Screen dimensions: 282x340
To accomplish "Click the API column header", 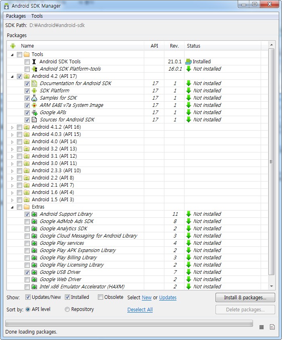I will (154, 46).
